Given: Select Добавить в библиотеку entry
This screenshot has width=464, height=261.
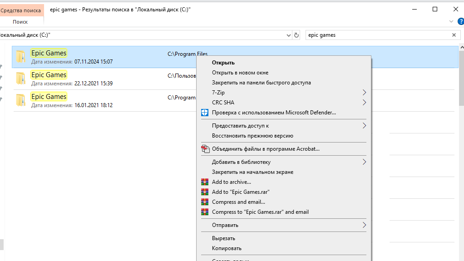Looking at the screenshot, I should (x=241, y=162).
